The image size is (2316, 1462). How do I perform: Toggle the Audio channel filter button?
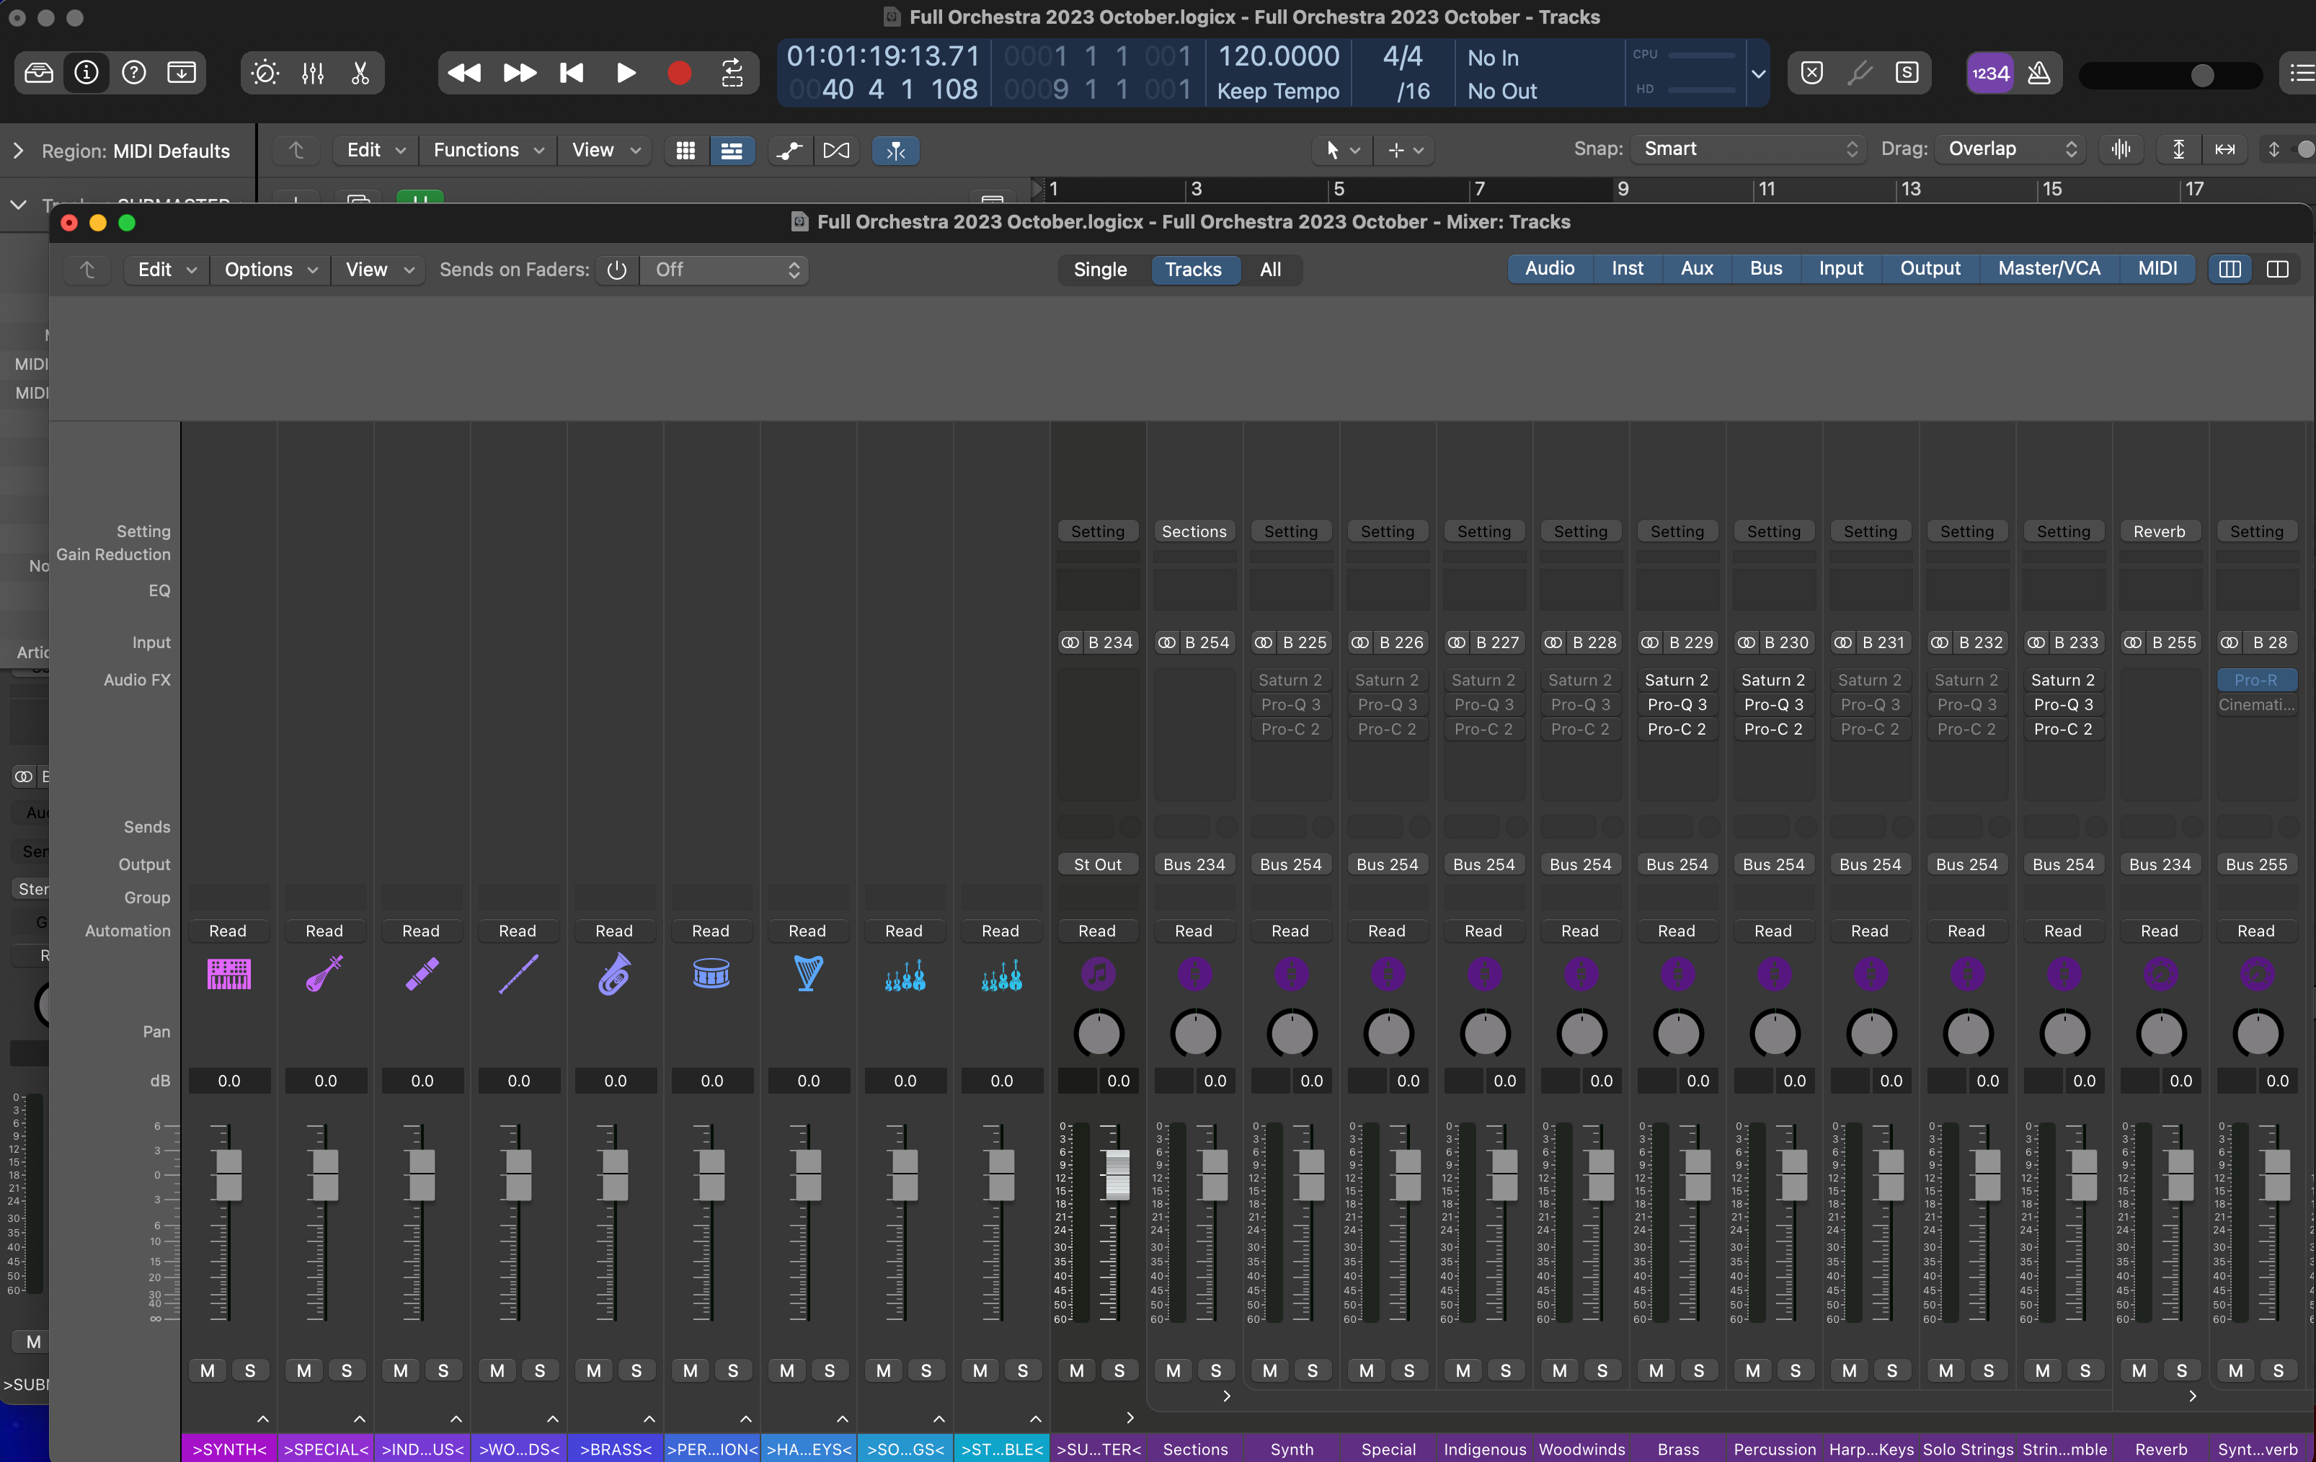pos(1550,270)
